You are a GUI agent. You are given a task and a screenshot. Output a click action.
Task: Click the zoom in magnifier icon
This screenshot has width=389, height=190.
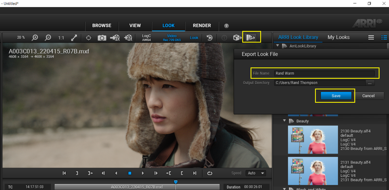coord(35,37)
